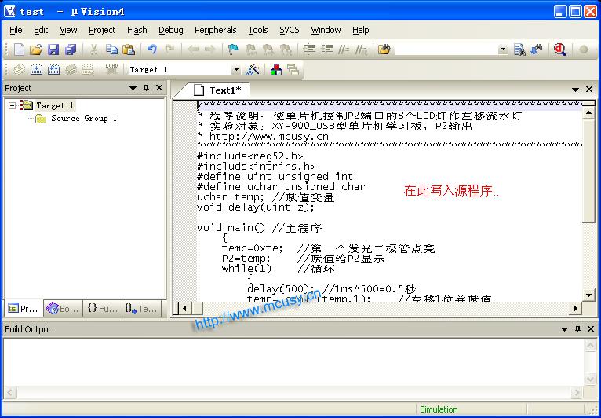Click inside the Find text input field

pos(446,50)
